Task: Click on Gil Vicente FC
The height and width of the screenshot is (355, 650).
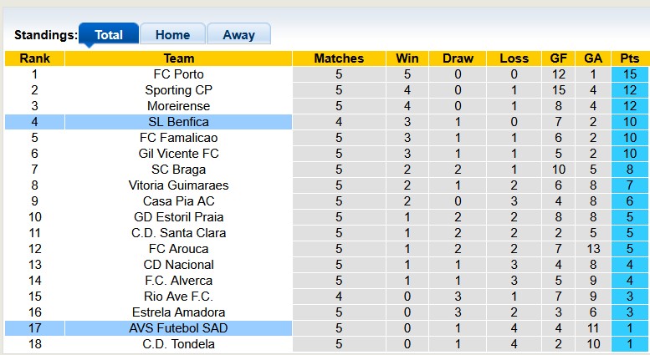Action: pos(179,154)
